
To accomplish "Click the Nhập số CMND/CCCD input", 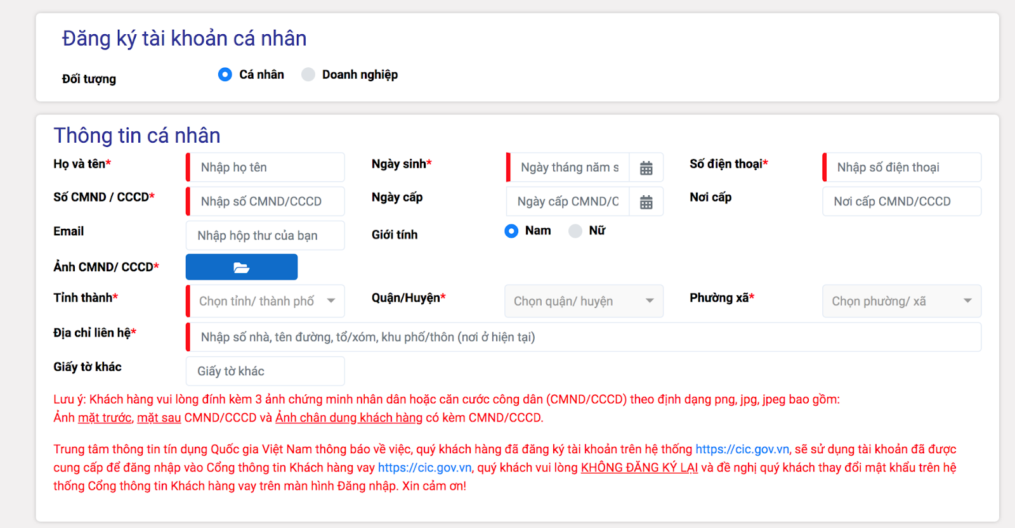I will (x=266, y=202).
